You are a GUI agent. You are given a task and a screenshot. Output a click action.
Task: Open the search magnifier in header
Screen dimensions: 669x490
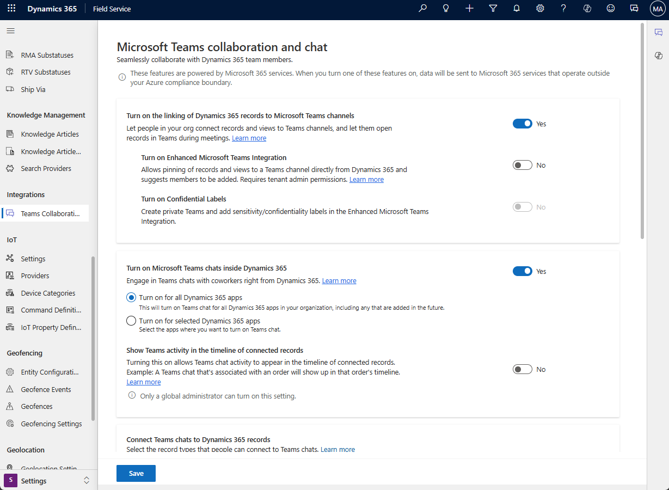click(422, 9)
